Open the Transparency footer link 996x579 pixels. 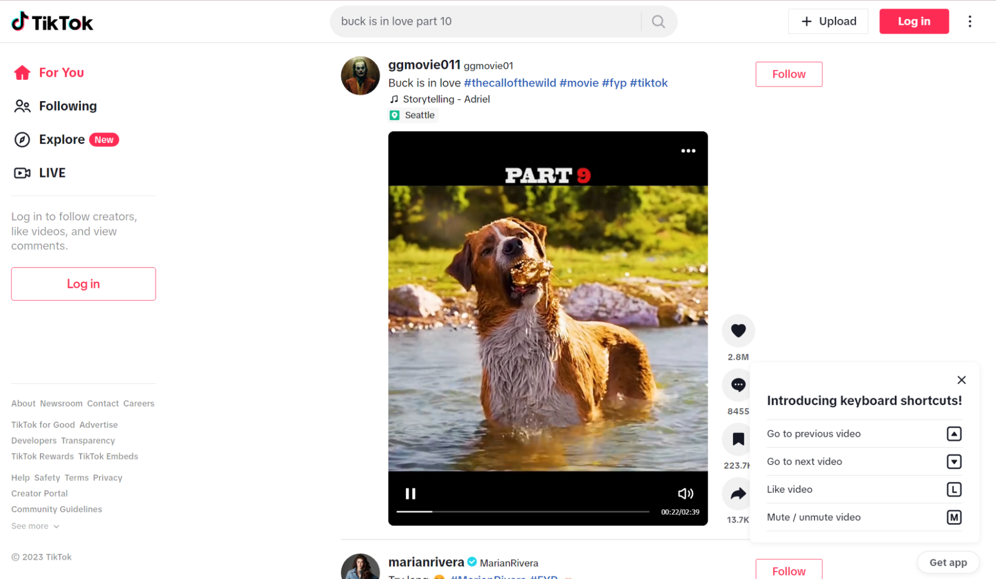coord(88,441)
